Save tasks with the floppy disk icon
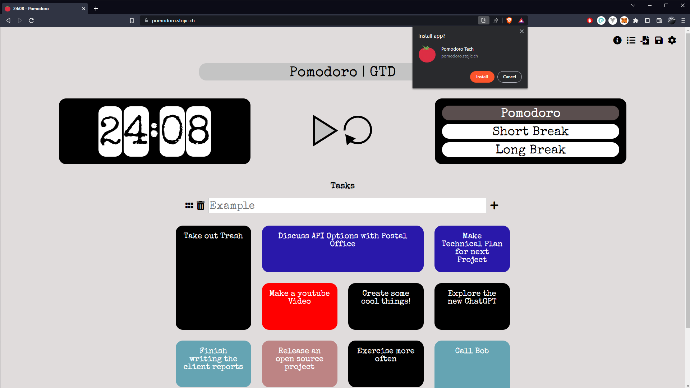The image size is (690, 388). click(x=658, y=40)
